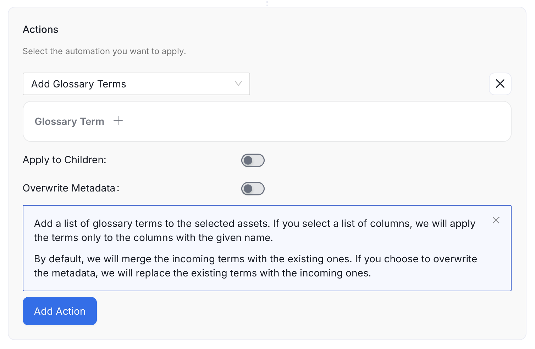This screenshot has width=535, height=349.
Task: Remove the Add Glossary Terms action
Action: 500,84
